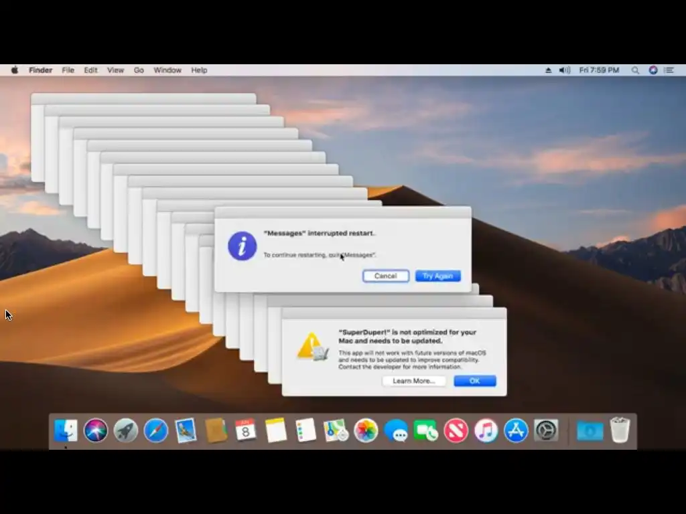Open Reminders list icon in Dock
The image size is (686, 514).
305,430
